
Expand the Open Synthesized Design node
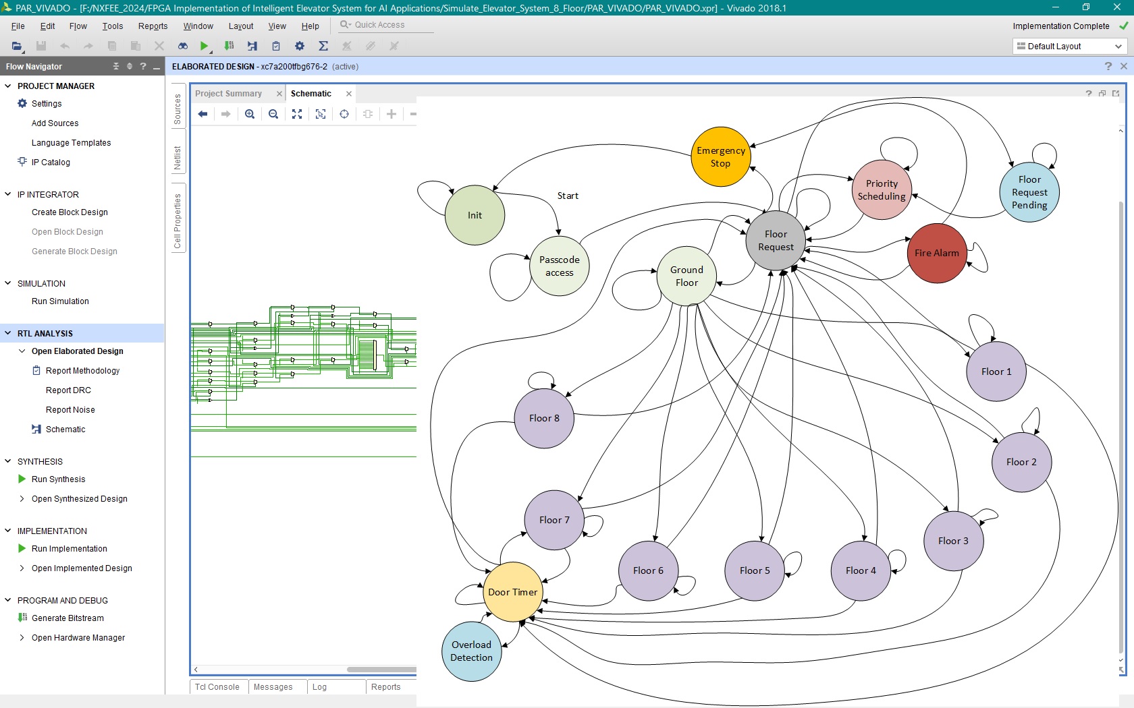[22, 499]
